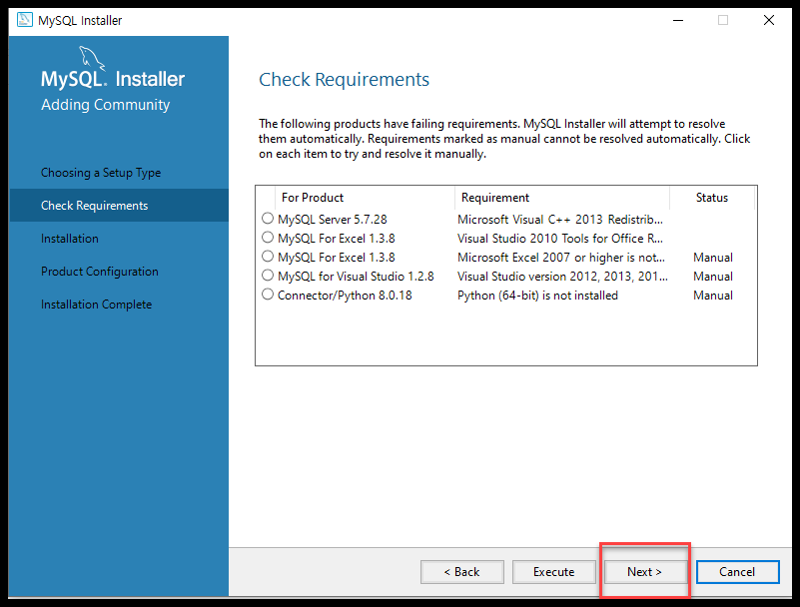This screenshot has height=607, width=800.
Task: Sort by the Requirement column header
Action: [561, 198]
